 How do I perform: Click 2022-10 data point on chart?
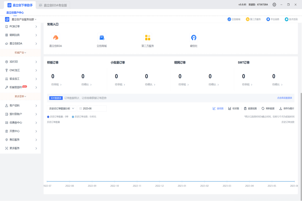coord(114,181)
